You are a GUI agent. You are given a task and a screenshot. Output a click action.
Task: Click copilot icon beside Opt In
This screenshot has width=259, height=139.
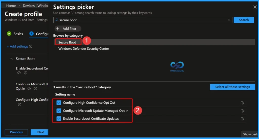tap(29, 88)
